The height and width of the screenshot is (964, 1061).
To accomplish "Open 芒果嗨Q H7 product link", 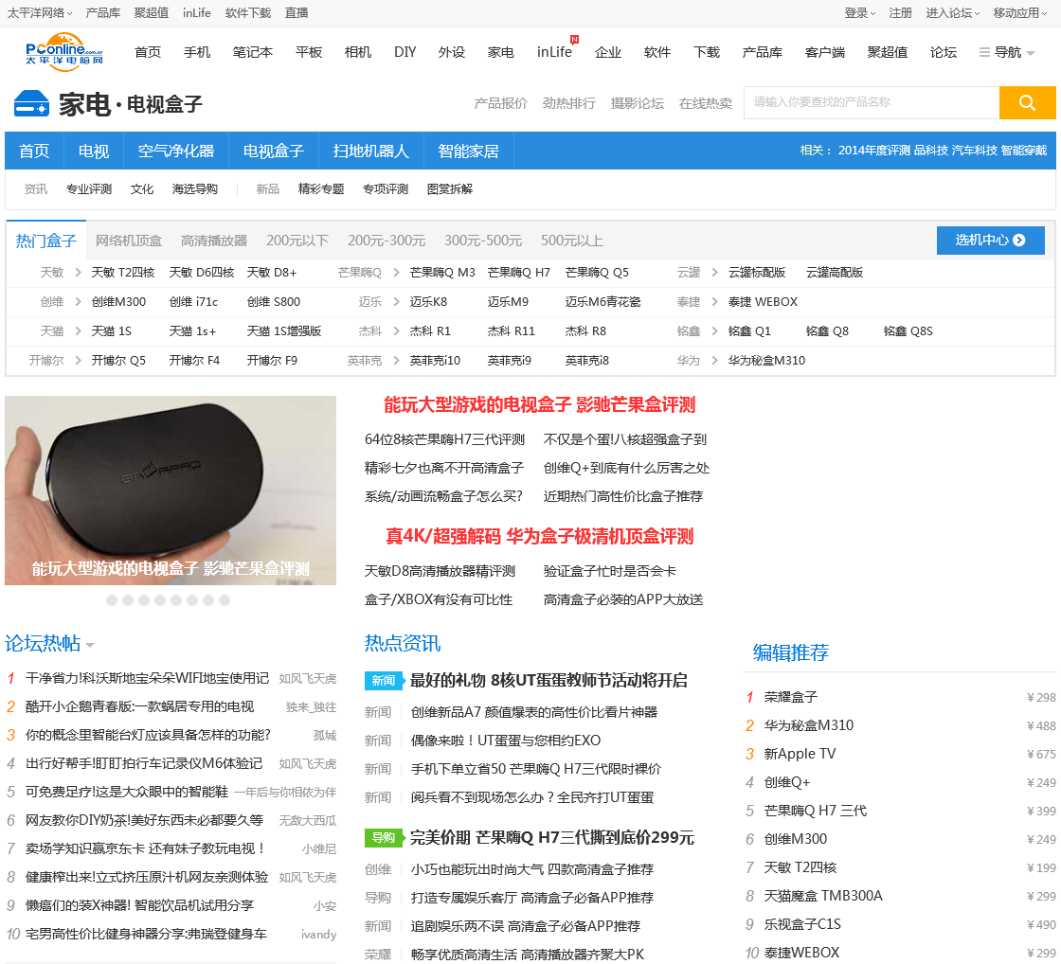I will coord(518,272).
